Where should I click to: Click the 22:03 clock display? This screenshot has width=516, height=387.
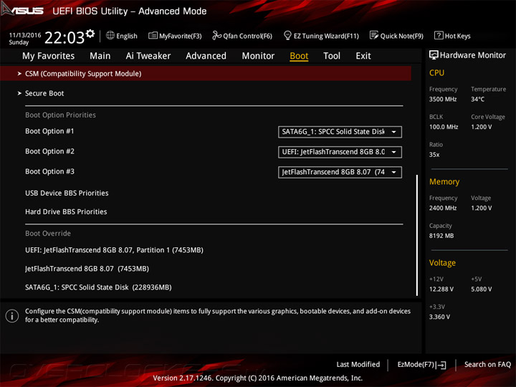tap(64, 37)
